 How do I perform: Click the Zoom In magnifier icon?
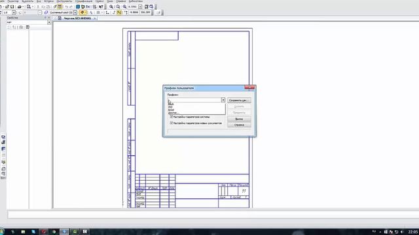(x=111, y=7)
